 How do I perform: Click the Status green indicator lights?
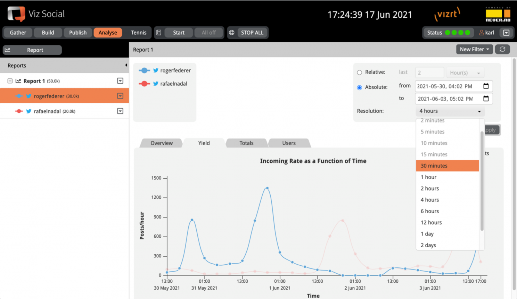pos(458,33)
